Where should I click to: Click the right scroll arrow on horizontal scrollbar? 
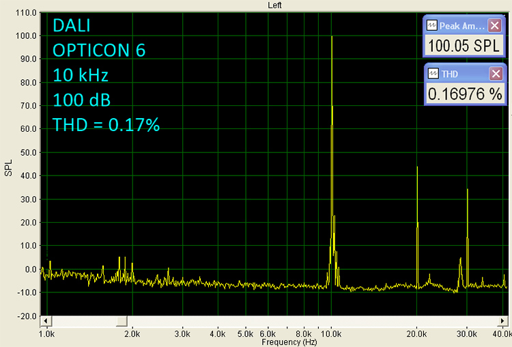[502, 320]
